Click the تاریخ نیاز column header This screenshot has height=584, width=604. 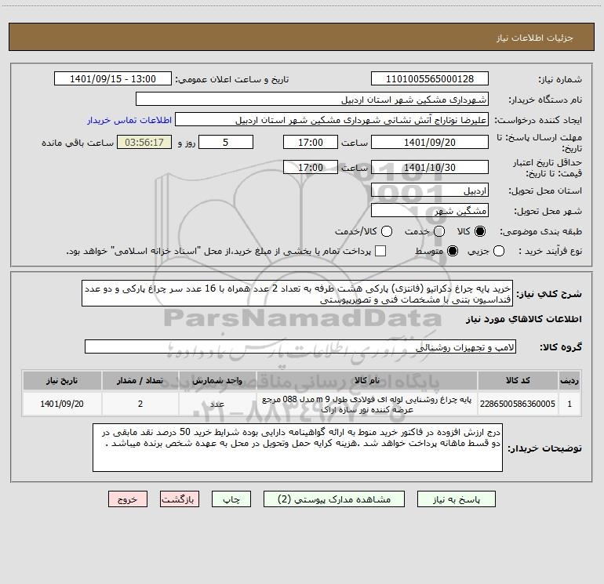pos(62,381)
